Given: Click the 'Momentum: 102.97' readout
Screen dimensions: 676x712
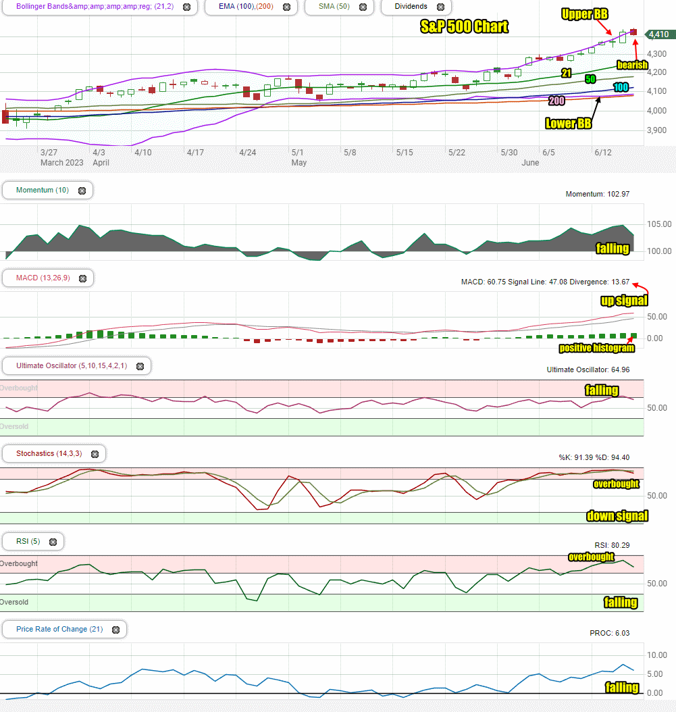Looking at the screenshot, I should point(598,194).
